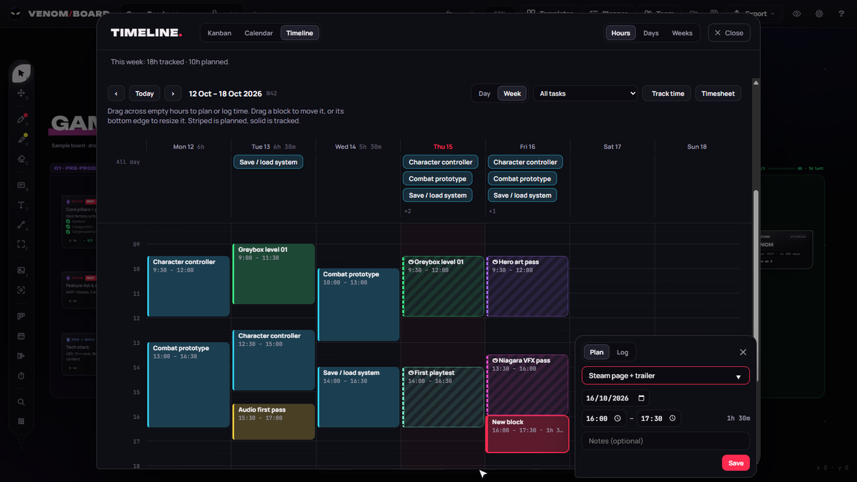Select the Log tab in the popup

click(623, 352)
